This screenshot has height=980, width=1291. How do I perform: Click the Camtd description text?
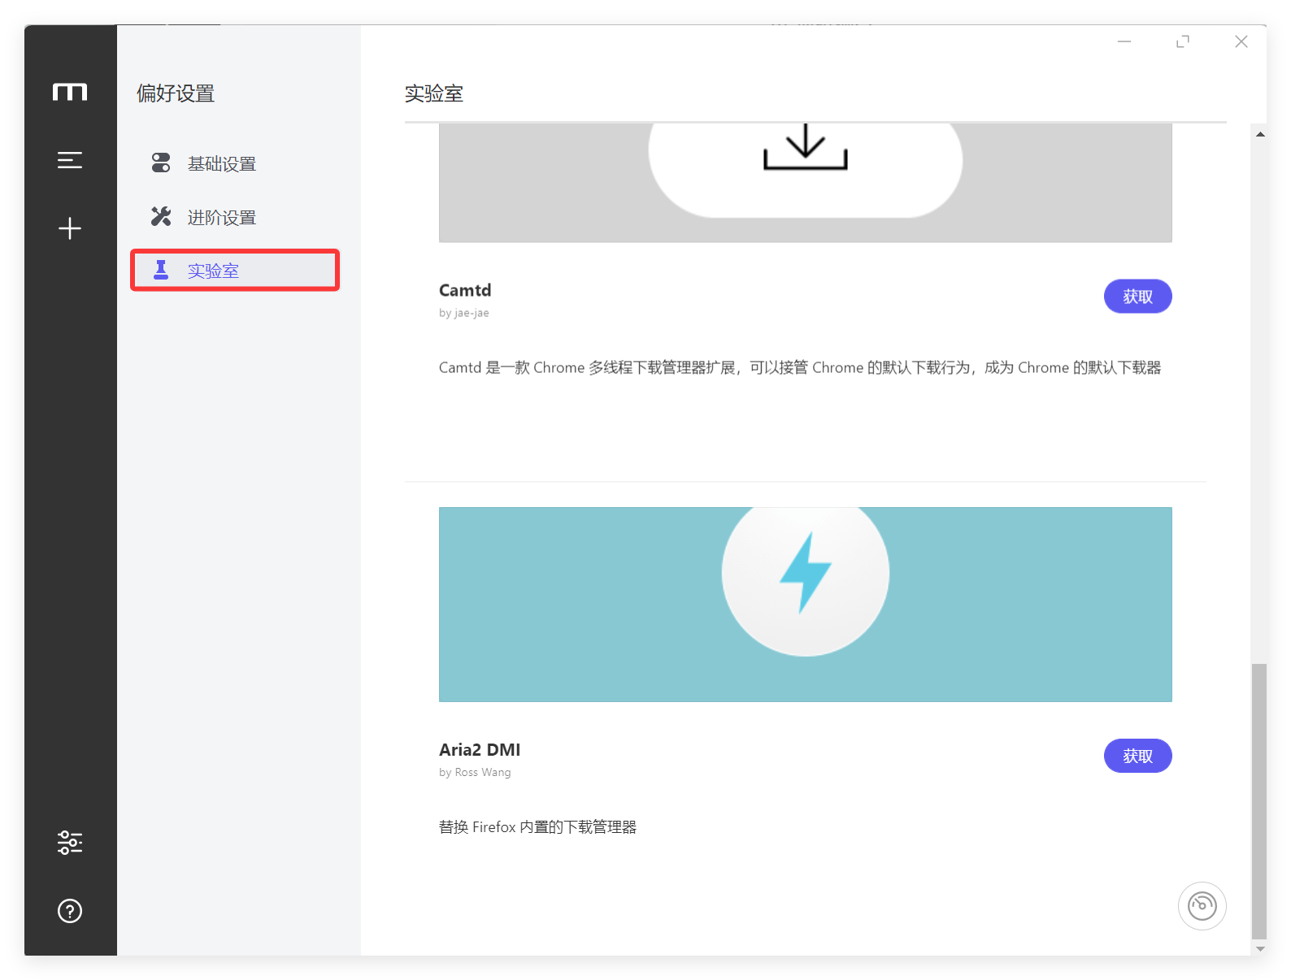coord(800,367)
